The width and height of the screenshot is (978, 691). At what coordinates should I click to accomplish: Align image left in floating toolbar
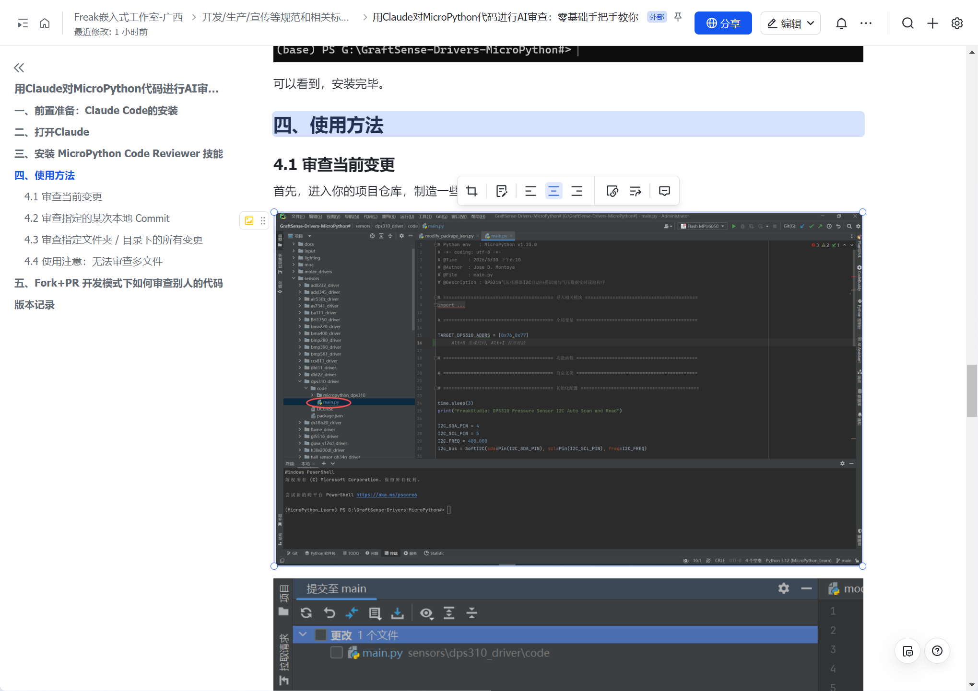tap(530, 191)
